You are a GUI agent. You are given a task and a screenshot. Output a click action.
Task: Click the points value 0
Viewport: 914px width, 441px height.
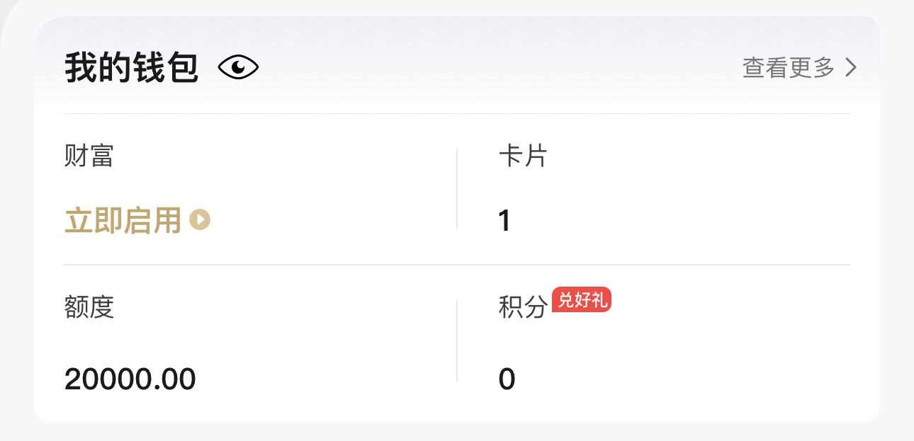click(x=507, y=379)
